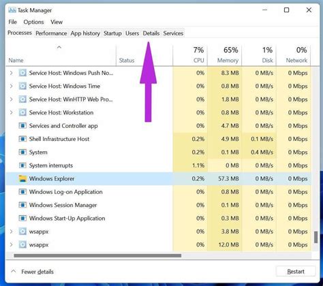Select the Services and Controller app name

click(63, 126)
